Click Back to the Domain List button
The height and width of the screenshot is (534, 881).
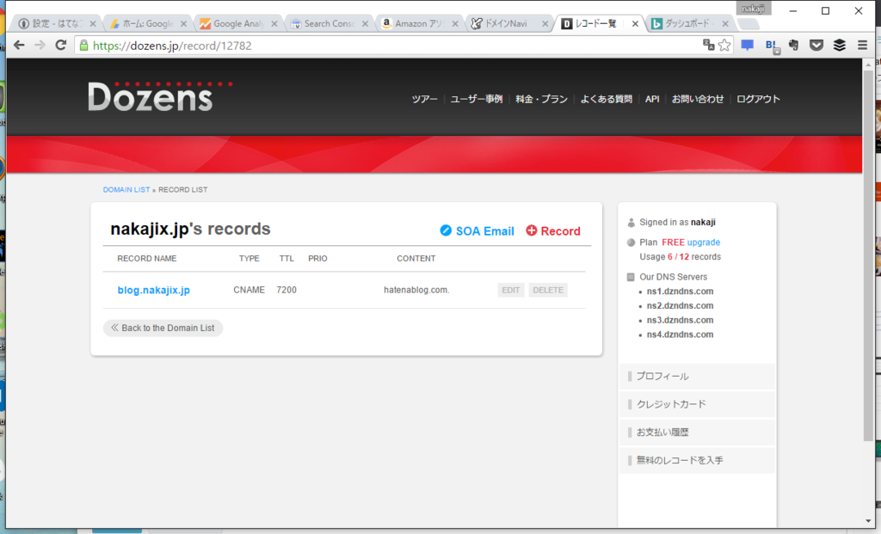pyautogui.click(x=163, y=328)
